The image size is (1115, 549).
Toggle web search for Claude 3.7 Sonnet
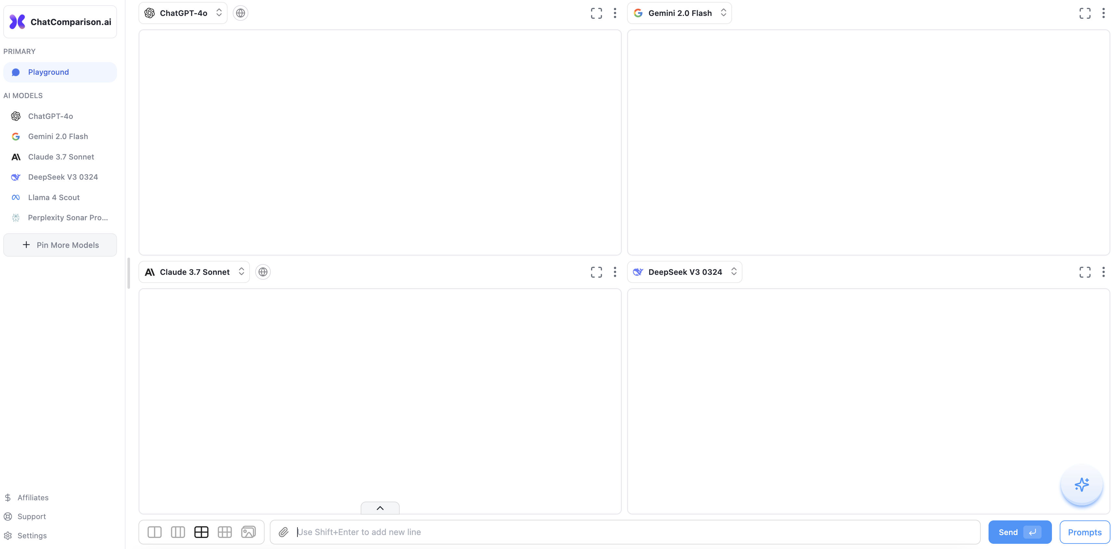263,272
